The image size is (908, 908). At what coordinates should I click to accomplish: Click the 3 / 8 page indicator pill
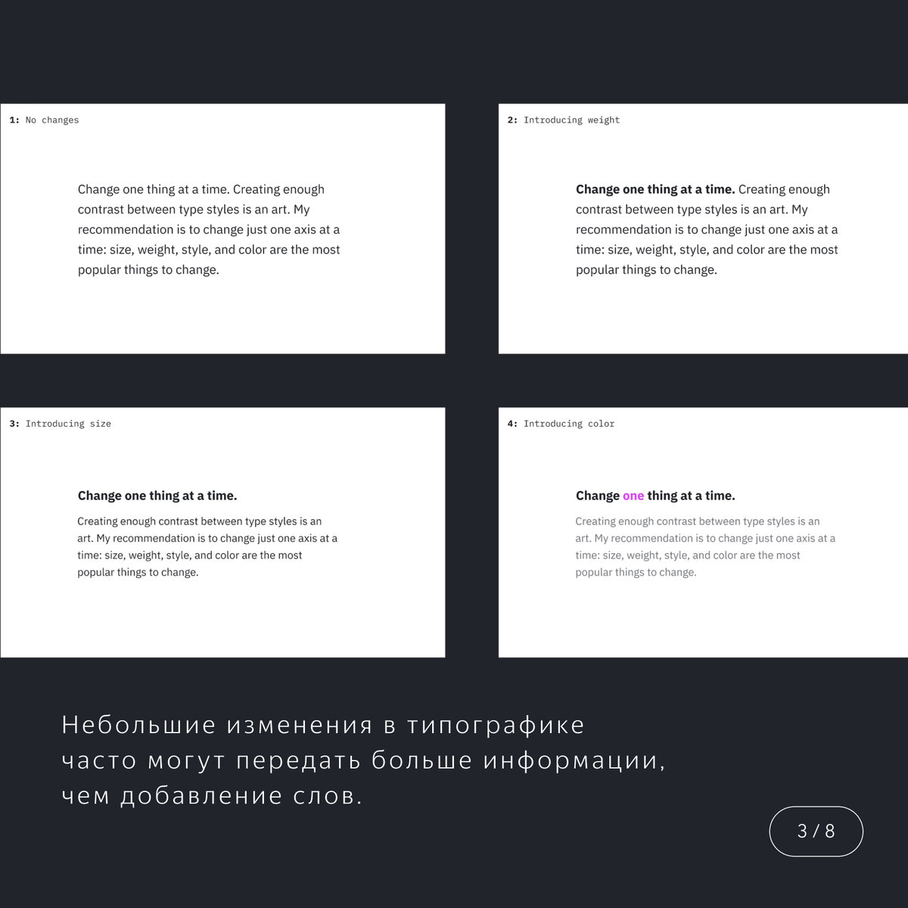[816, 831]
